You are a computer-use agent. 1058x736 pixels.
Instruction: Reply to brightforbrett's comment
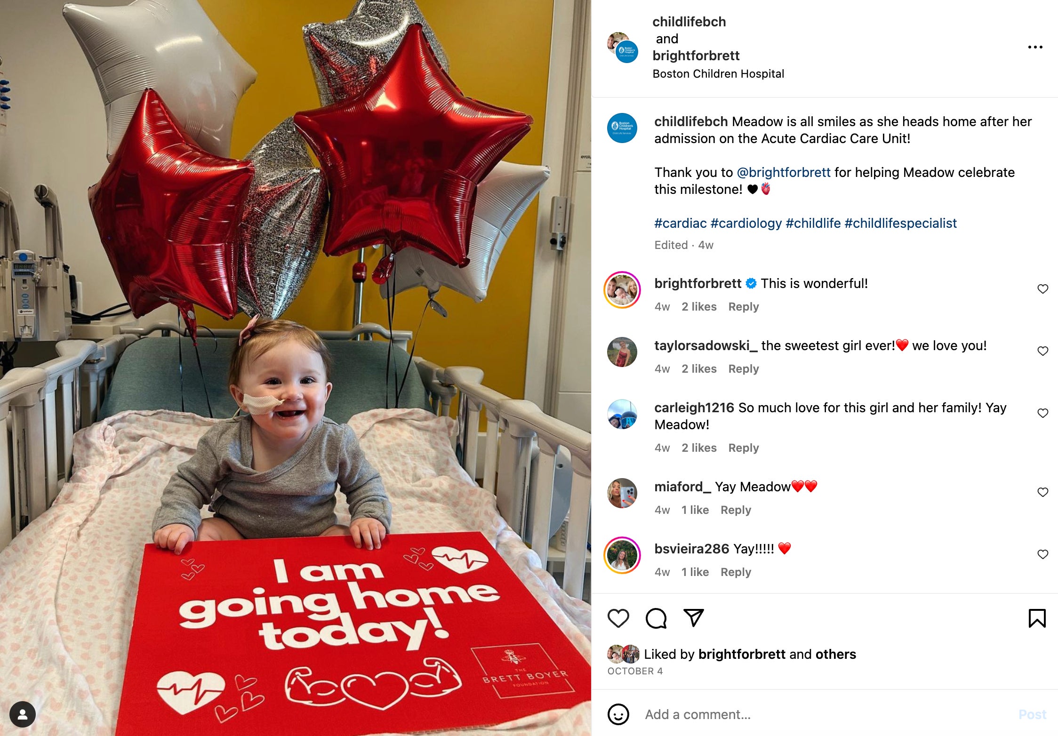pos(743,307)
